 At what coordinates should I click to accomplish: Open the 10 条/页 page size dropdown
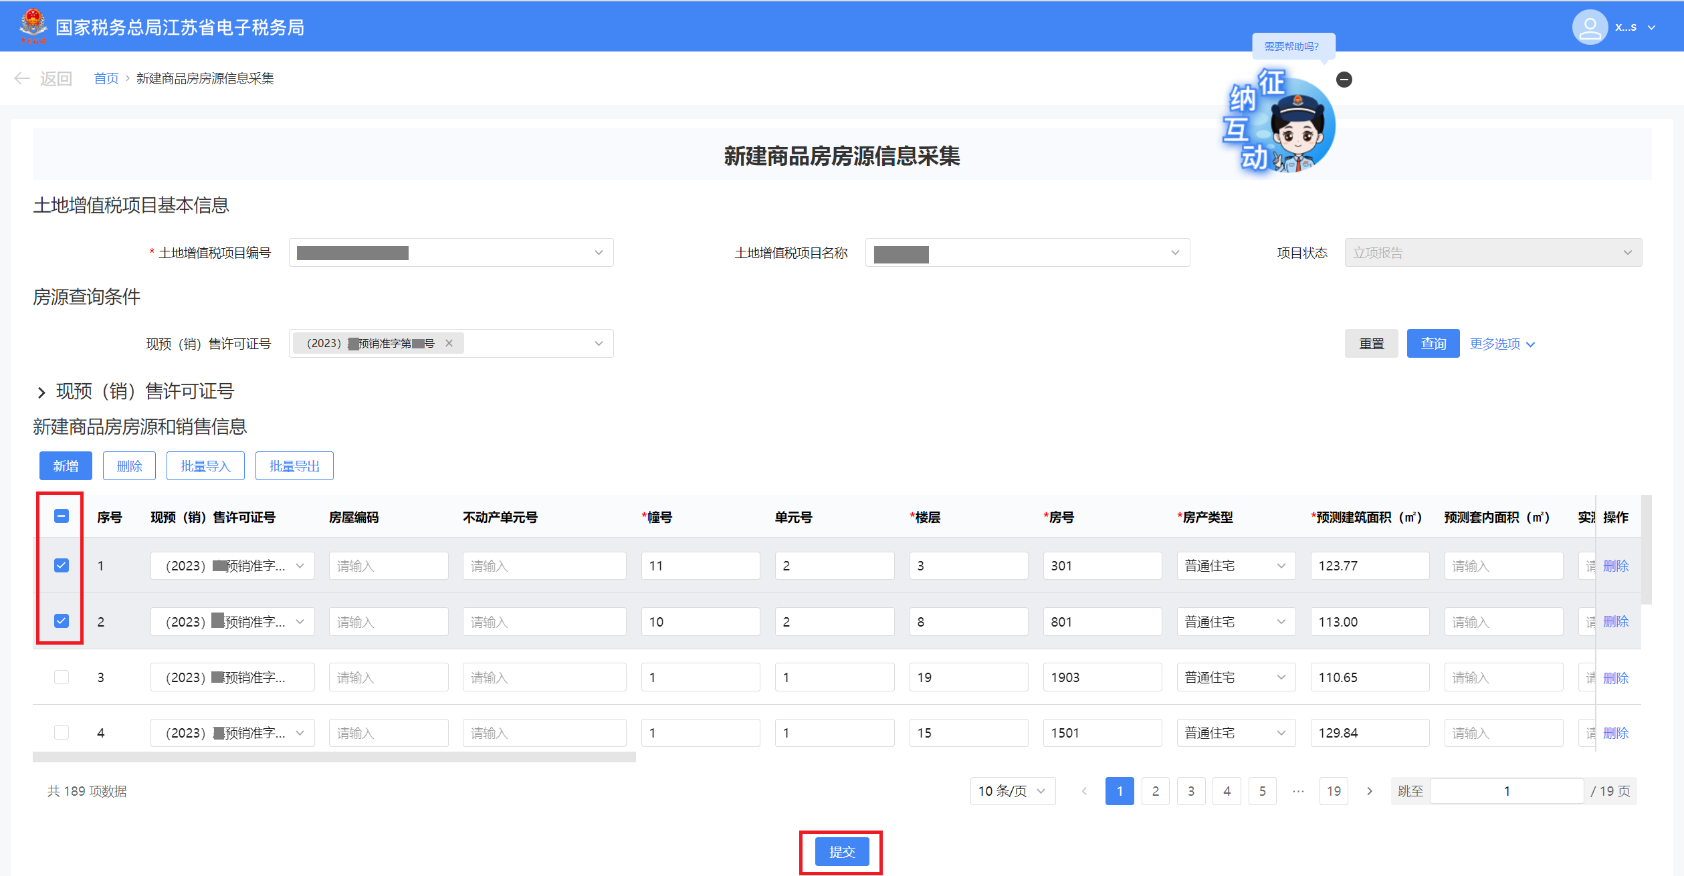[x=1012, y=791]
